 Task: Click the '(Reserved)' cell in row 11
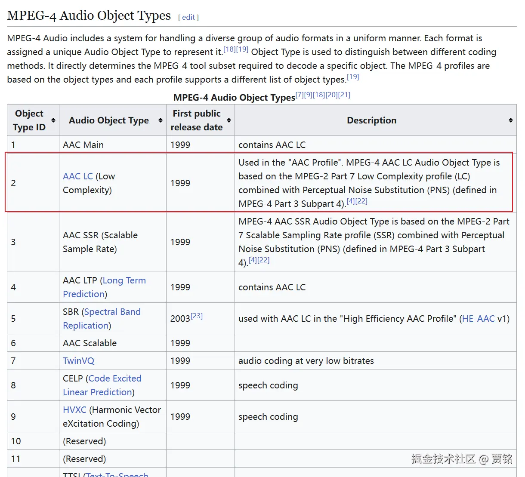point(113,459)
